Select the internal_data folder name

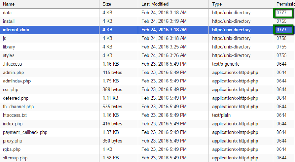click(16, 30)
